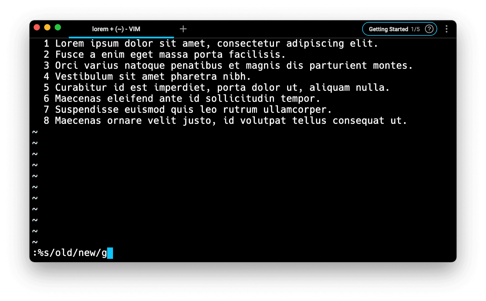Click the word Vestibulum in line 4

coord(84,76)
